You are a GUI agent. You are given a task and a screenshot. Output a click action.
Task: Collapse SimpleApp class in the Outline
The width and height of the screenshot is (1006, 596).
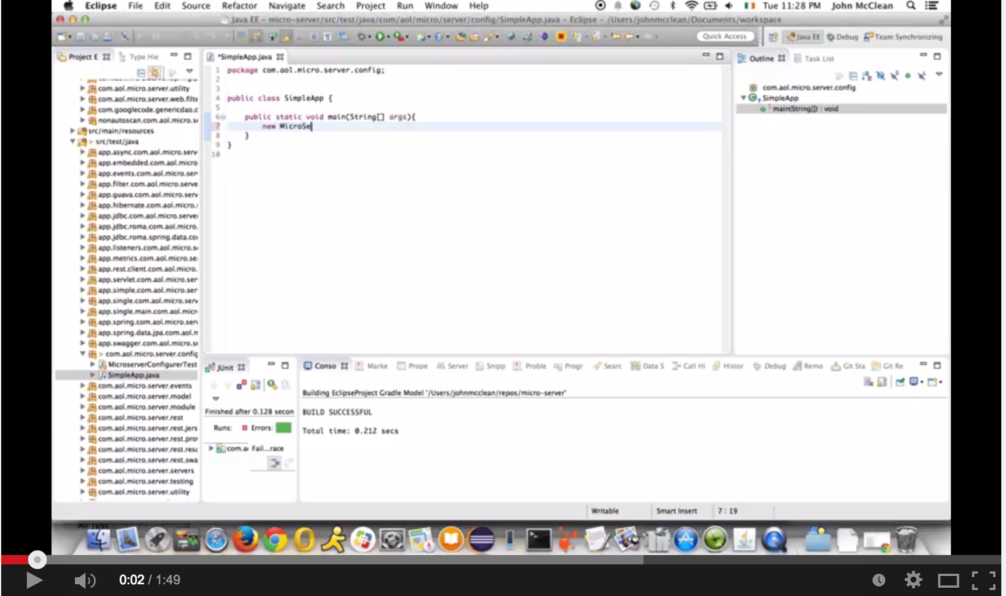click(743, 98)
